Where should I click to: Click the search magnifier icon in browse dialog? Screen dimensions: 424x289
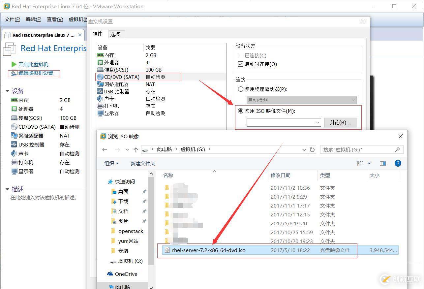click(397, 149)
